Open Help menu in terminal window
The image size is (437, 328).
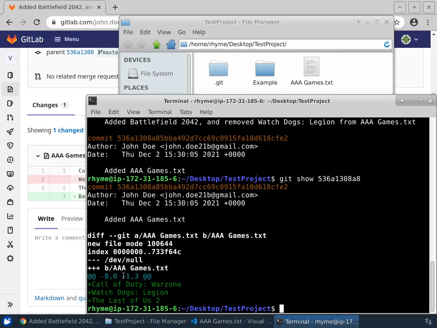[206, 112]
